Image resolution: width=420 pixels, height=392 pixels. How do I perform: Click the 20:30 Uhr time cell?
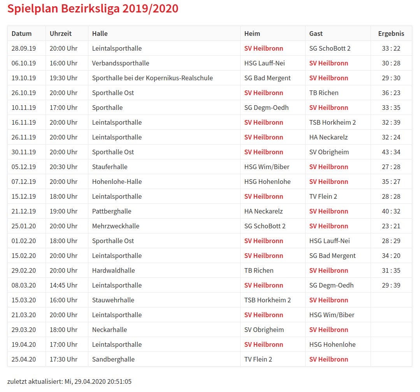63,167
